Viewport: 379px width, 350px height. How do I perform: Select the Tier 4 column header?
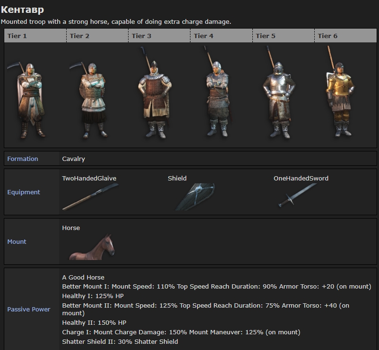point(203,36)
